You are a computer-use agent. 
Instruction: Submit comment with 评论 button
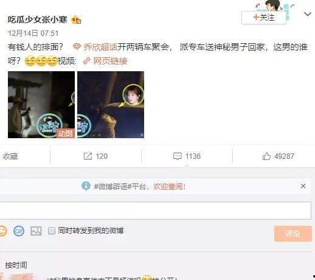tap(293, 234)
